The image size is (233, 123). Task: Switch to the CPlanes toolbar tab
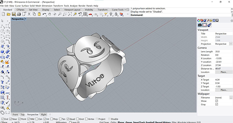click(20, 10)
